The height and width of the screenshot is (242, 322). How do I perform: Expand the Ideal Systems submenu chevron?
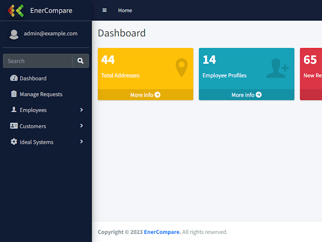82,142
